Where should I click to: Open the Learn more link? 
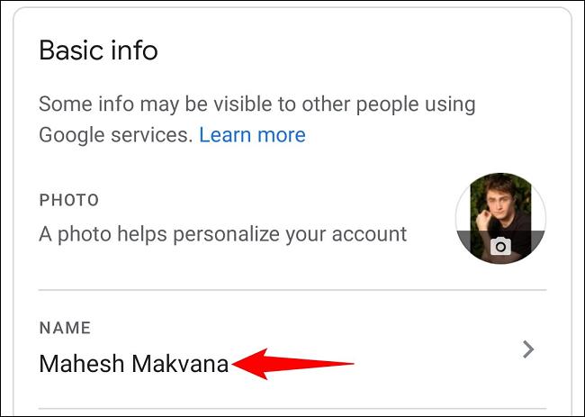coord(252,135)
